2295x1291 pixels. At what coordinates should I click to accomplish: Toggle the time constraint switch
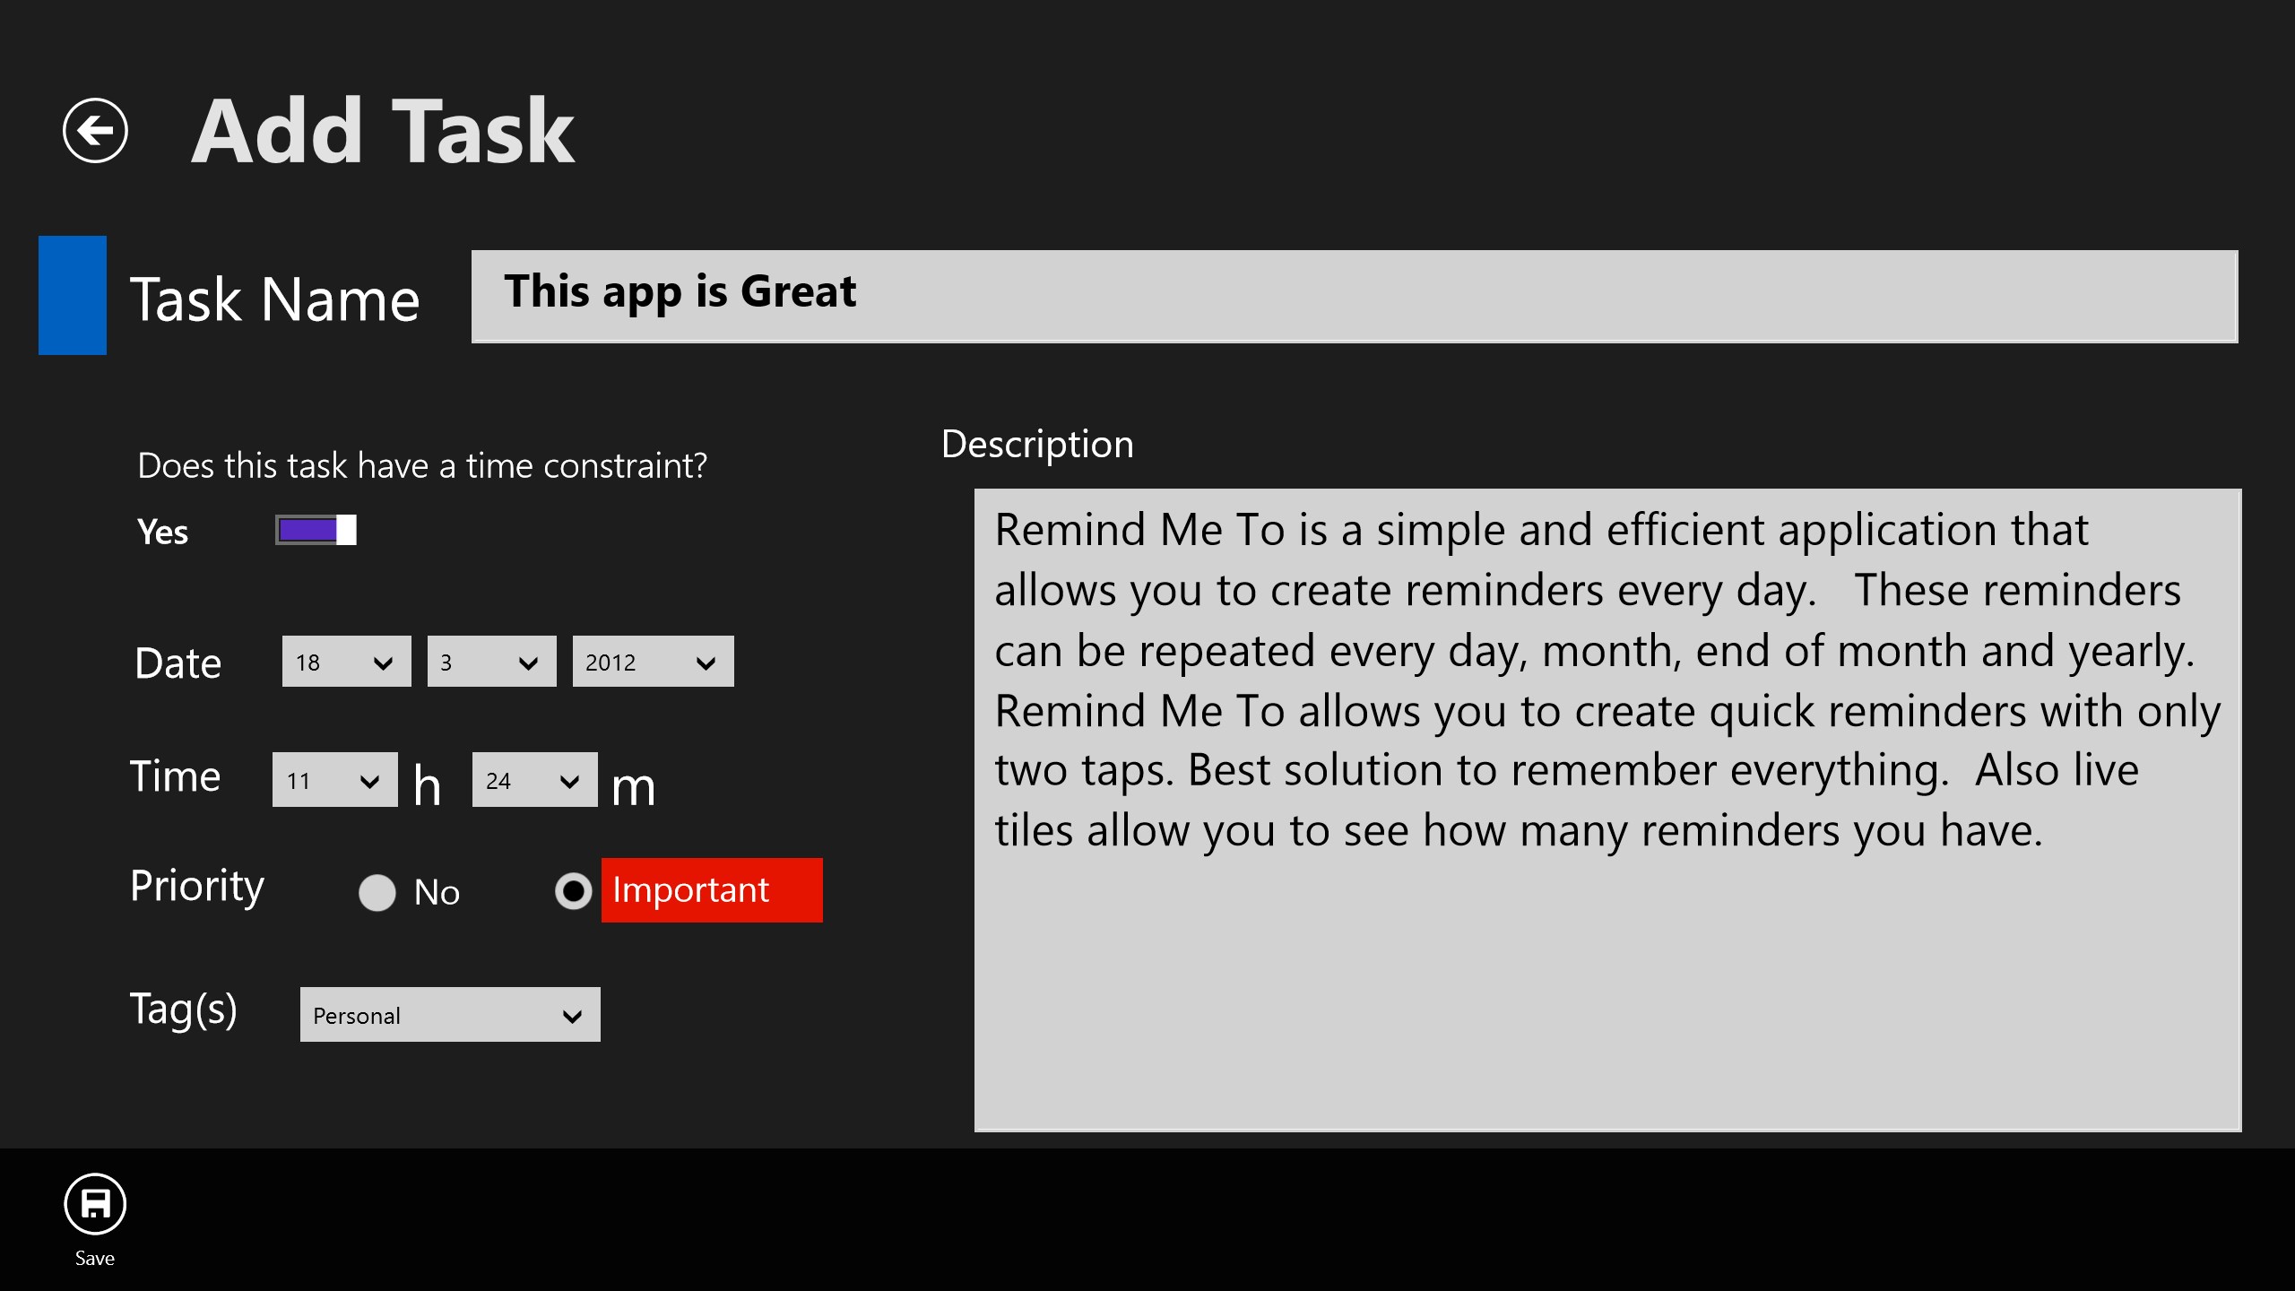tap(316, 530)
